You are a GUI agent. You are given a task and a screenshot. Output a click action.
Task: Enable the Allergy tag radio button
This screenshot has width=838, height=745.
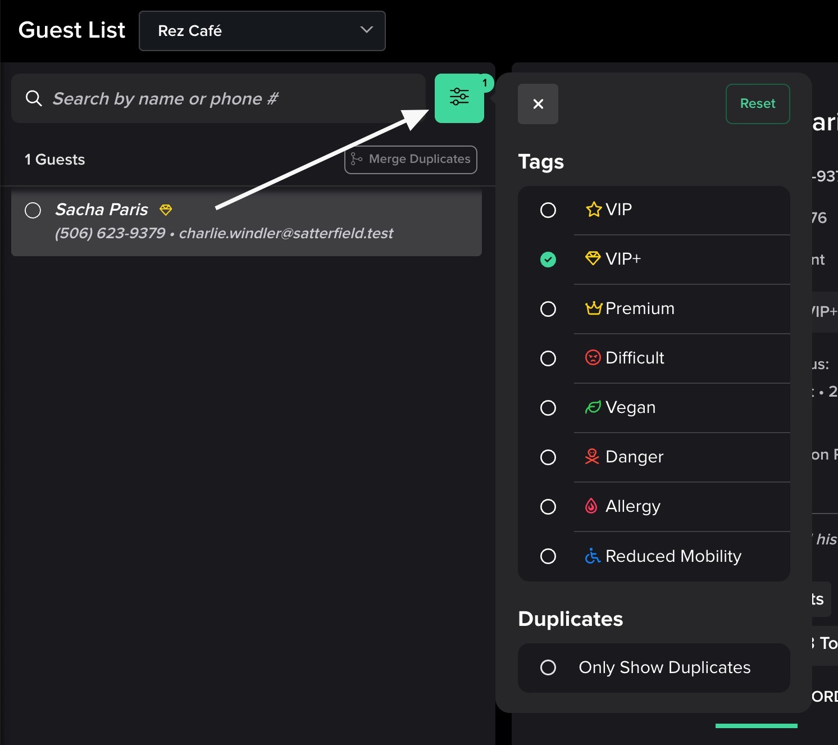548,507
